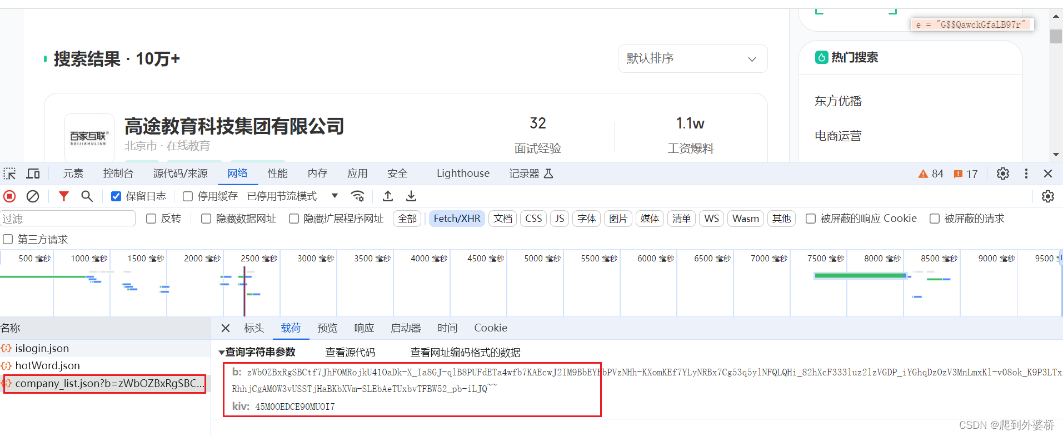Open the Lighthouse tab
Image resolution: width=1063 pixels, height=436 pixels.
click(463, 174)
